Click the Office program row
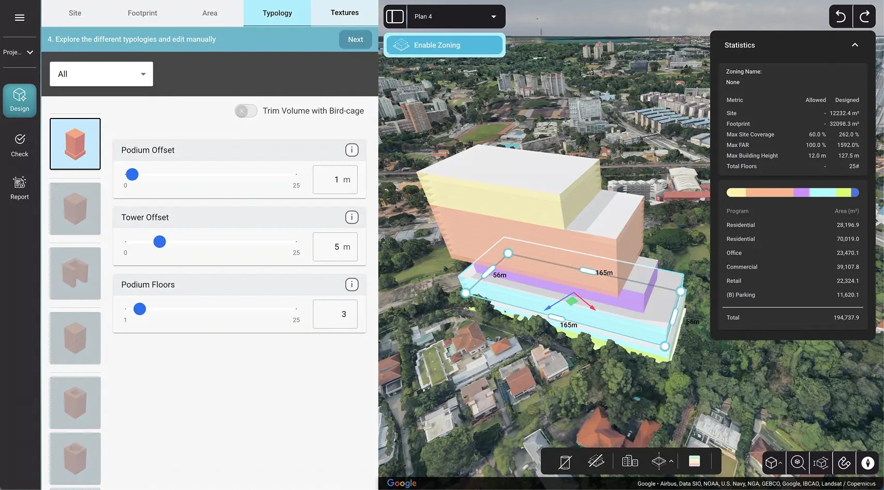Image resolution: width=884 pixels, height=490 pixels. [x=792, y=253]
